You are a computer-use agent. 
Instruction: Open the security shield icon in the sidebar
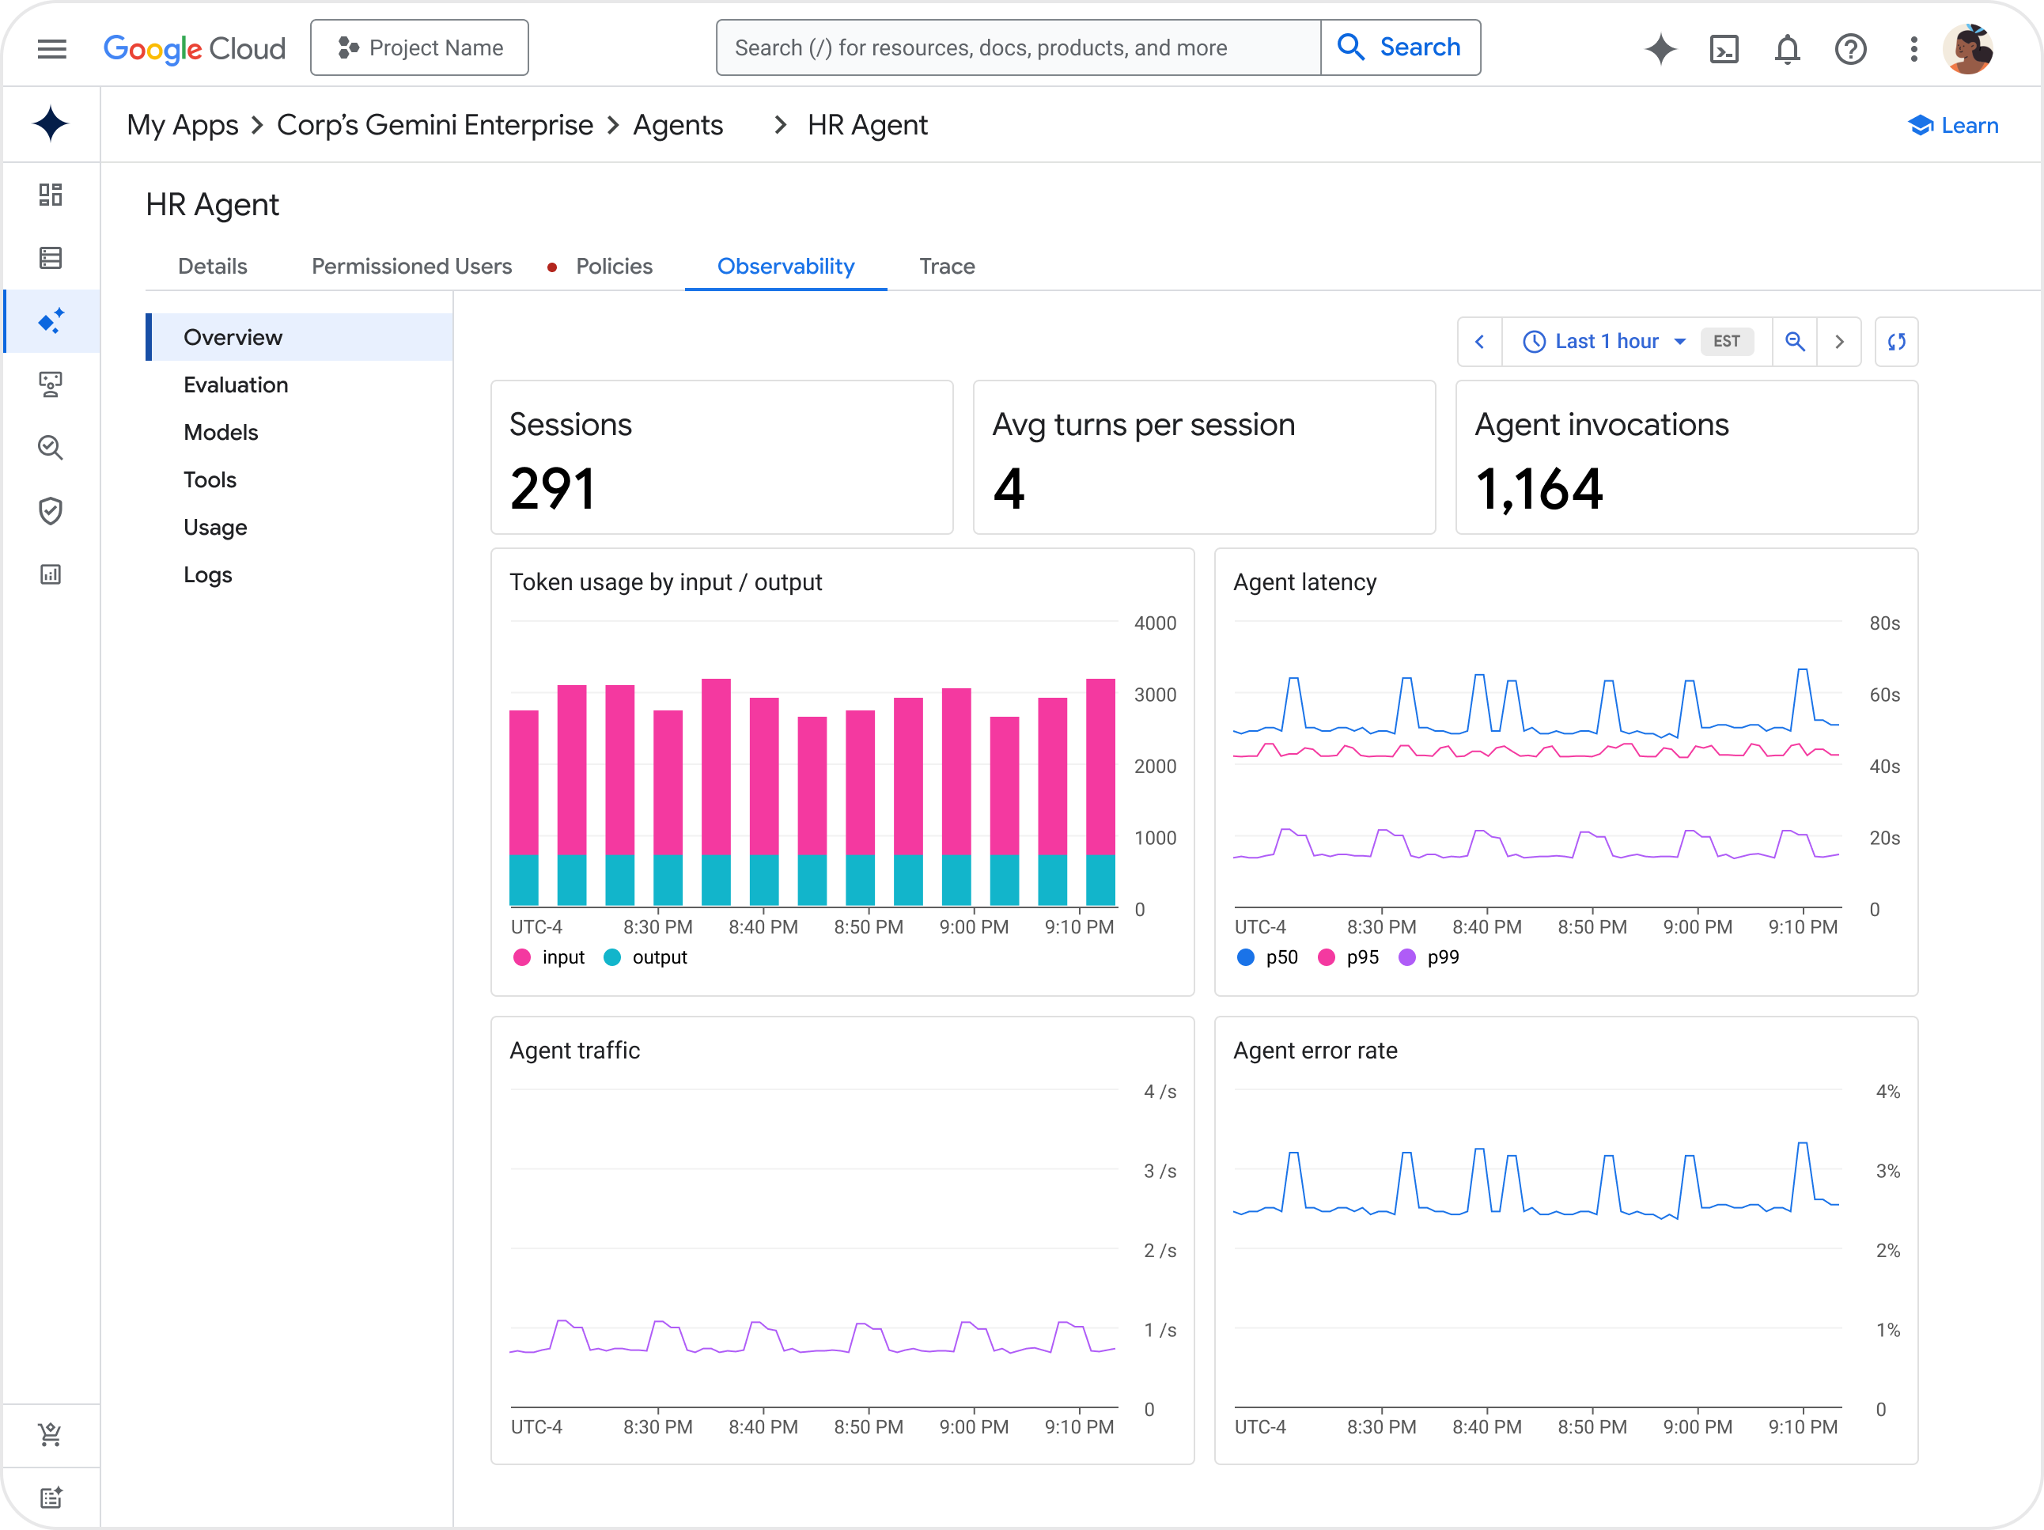[x=51, y=511]
